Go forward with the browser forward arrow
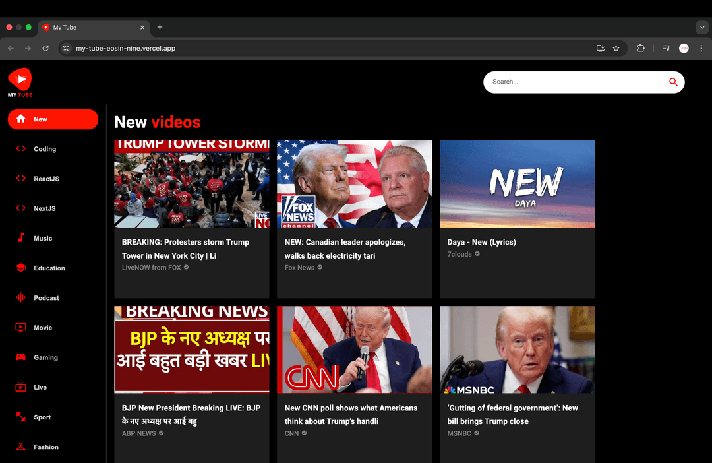The height and width of the screenshot is (463, 712). click(28, 48)
